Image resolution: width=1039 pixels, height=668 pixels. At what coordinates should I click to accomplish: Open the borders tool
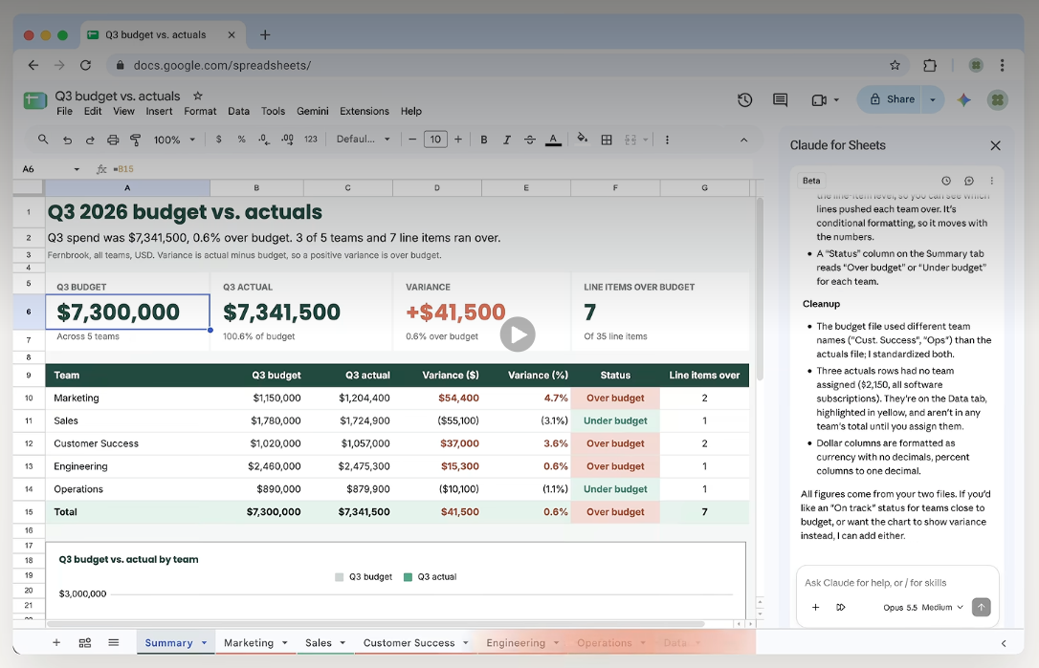[607, 140]
